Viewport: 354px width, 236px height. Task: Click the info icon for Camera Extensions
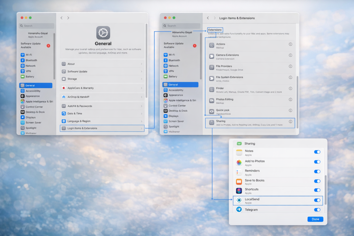tap(290, 55)
